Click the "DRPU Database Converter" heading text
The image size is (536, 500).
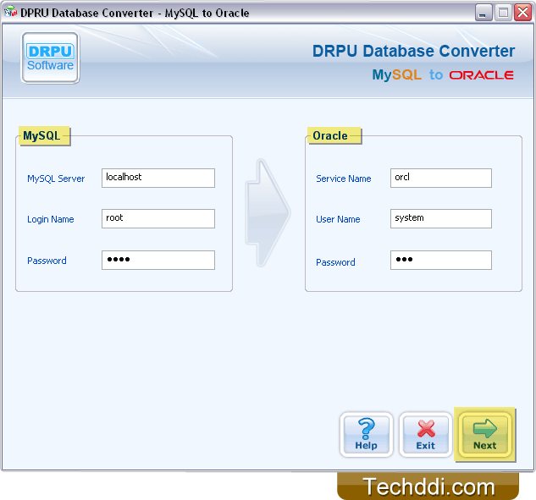tap(413, 52)
